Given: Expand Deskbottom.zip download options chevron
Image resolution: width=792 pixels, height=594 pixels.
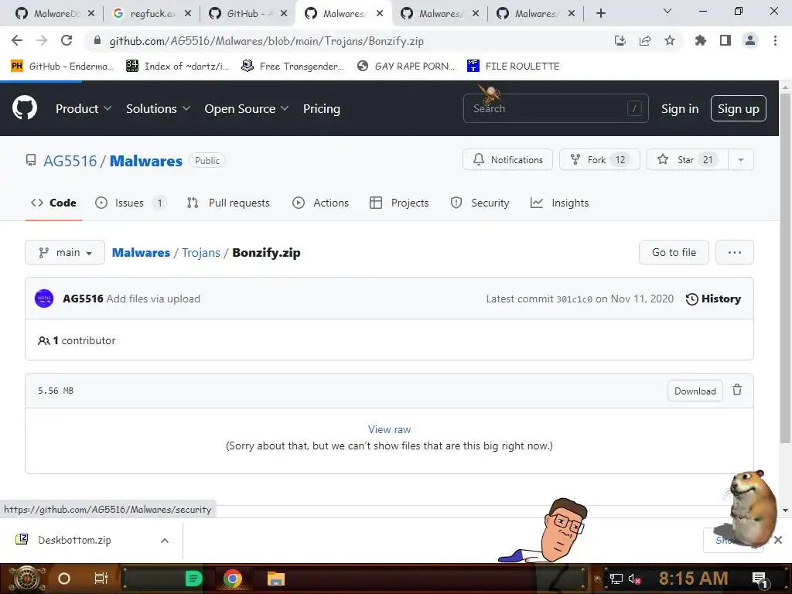Looking at the screenshot, I should 165,541.
